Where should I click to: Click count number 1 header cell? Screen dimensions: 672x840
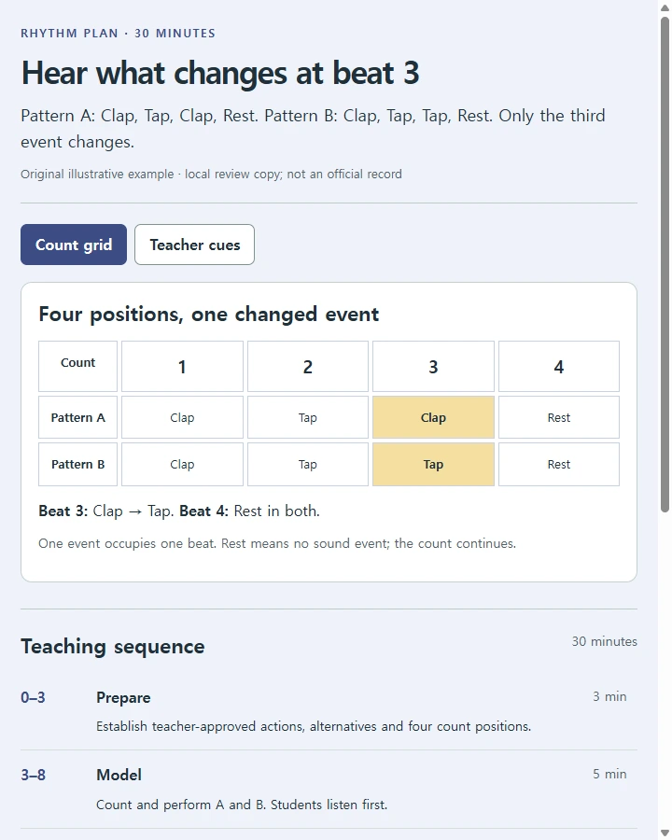[182, 367]
